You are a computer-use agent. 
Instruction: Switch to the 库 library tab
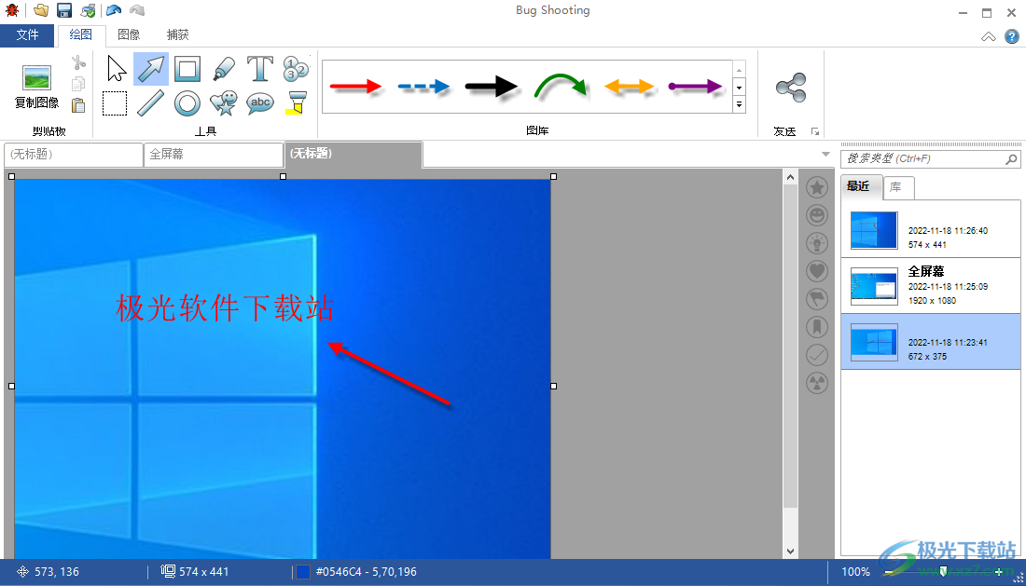[896, 187]
